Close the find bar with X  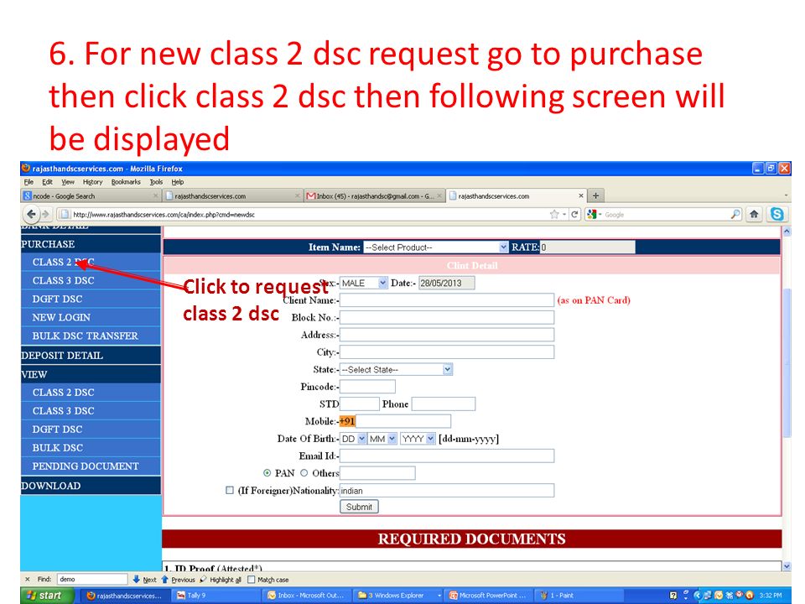tap(27, 580)
